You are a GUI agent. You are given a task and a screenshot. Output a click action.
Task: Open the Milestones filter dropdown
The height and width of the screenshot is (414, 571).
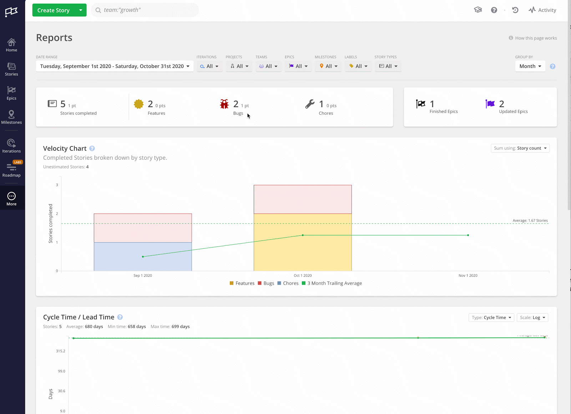328,66
